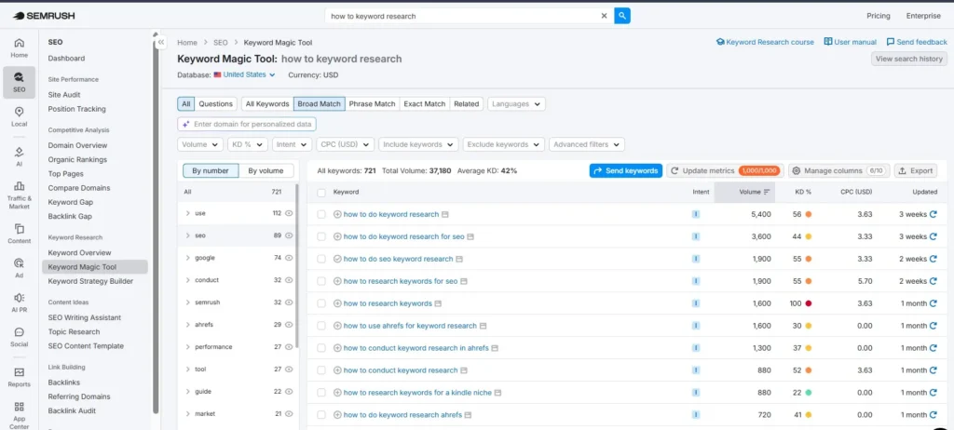Toggle the eye icon for 'seo' group

click(x=289, y=235)
